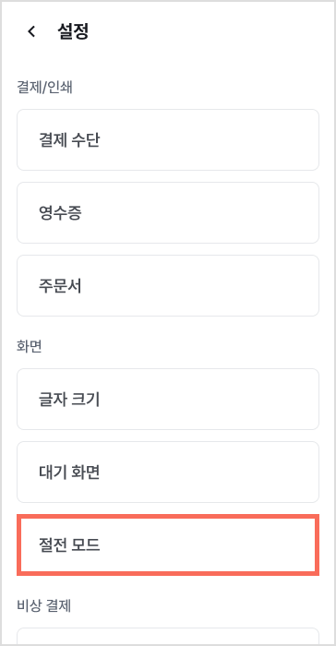Open the 결제 수단 settings item
This screenshot has width=336, height=646.
pyautogui.click(x=168, y=139)
